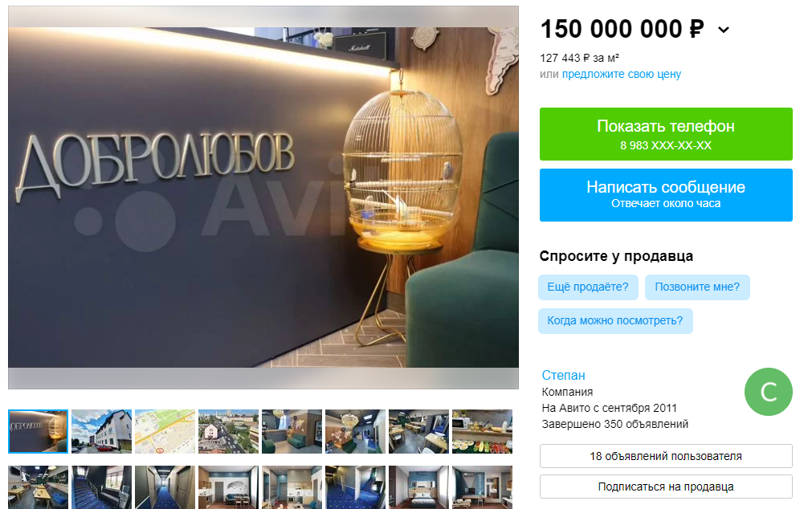Select the Позвоните мне? quick question
Image resolution: width=808 pixels, height=509 pixels.
tap(697, 287)
